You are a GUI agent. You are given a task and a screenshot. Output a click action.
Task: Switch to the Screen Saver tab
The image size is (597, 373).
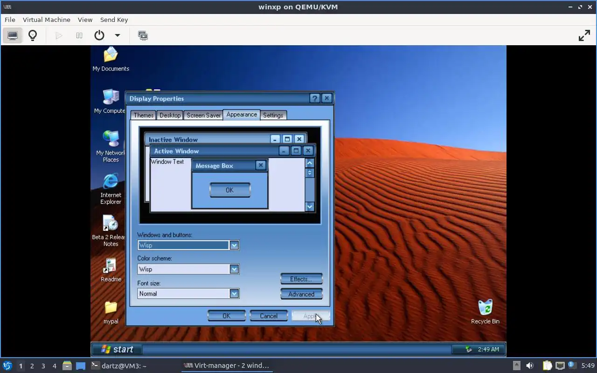pos(203,115)
